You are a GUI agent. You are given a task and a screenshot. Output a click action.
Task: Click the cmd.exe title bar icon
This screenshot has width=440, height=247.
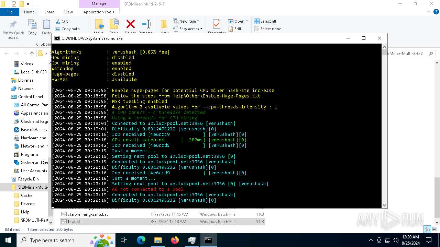(x=57, y=38)
